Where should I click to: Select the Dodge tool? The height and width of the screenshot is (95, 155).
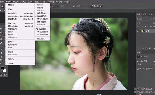coord(1,53)
